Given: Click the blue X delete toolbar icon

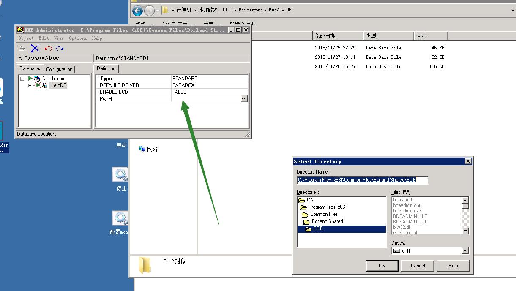Looking at the screenshot, I should (35, 49).
